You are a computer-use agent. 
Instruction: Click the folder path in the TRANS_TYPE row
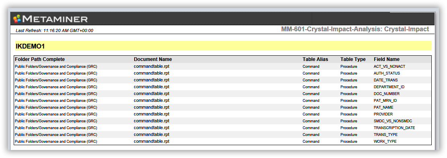pos(56,135)
